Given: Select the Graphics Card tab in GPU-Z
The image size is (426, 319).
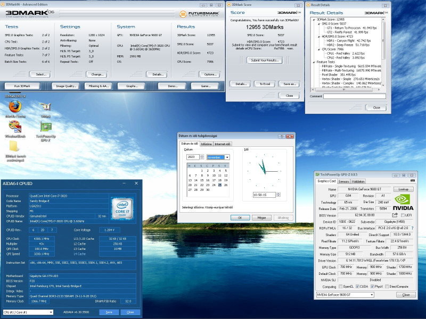Looking at the screenshot, I should click(326, 181).
